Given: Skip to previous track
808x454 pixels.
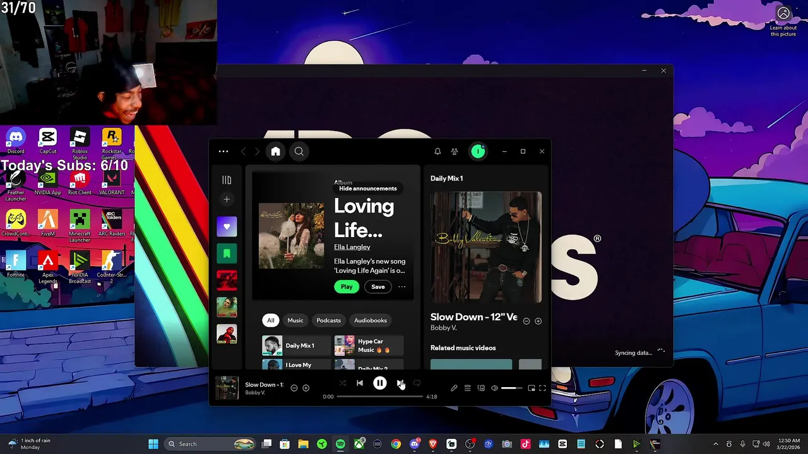Looking at the screenshot, I should (x=360, y=383).
